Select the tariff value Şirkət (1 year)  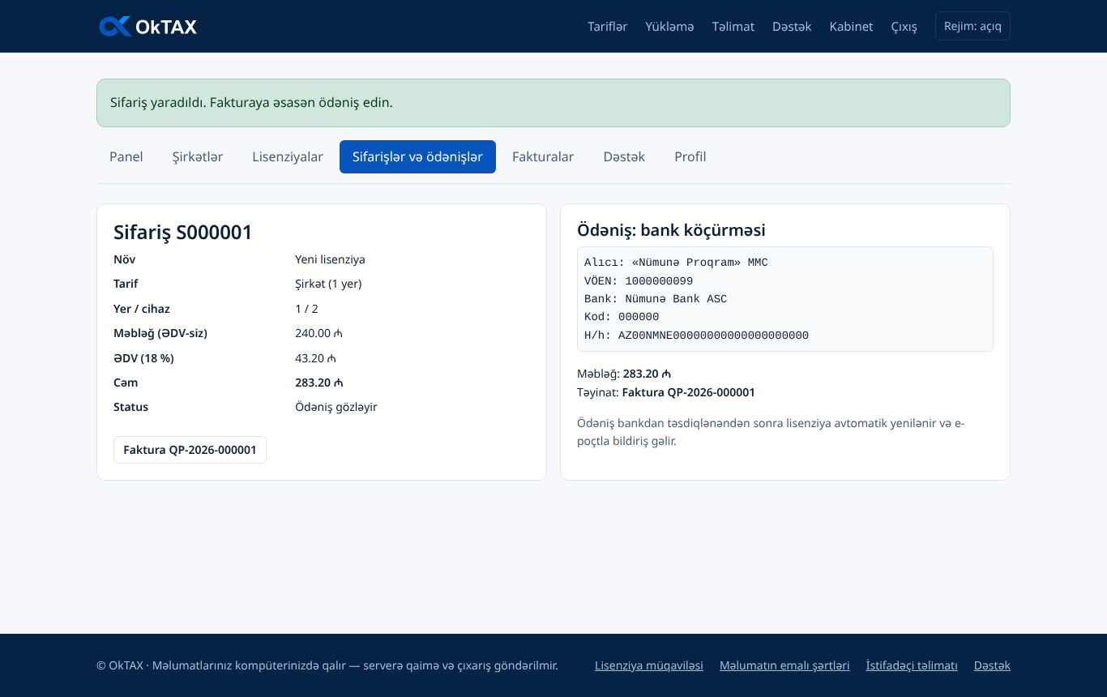328,284
